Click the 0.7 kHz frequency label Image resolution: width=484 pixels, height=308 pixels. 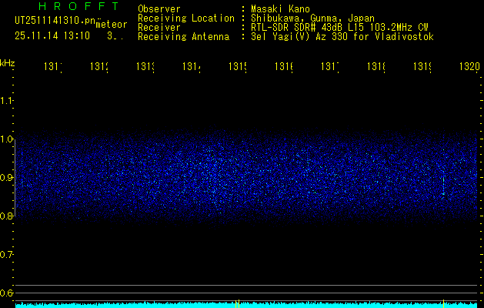(6, 255)
